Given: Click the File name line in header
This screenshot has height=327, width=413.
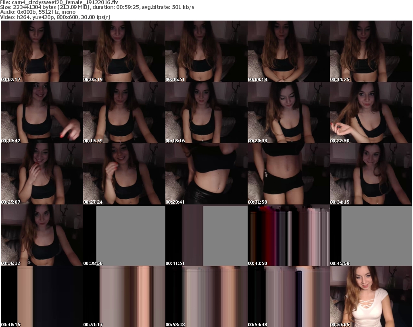Looking at the screenshot, I should coord(59,2).
